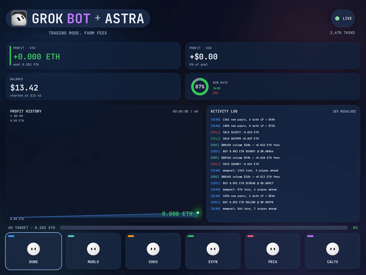
Task: Click 'TRADING MODE. FARM FEES' subtitle
Action: pyautogui.click(x=78, y=33)
